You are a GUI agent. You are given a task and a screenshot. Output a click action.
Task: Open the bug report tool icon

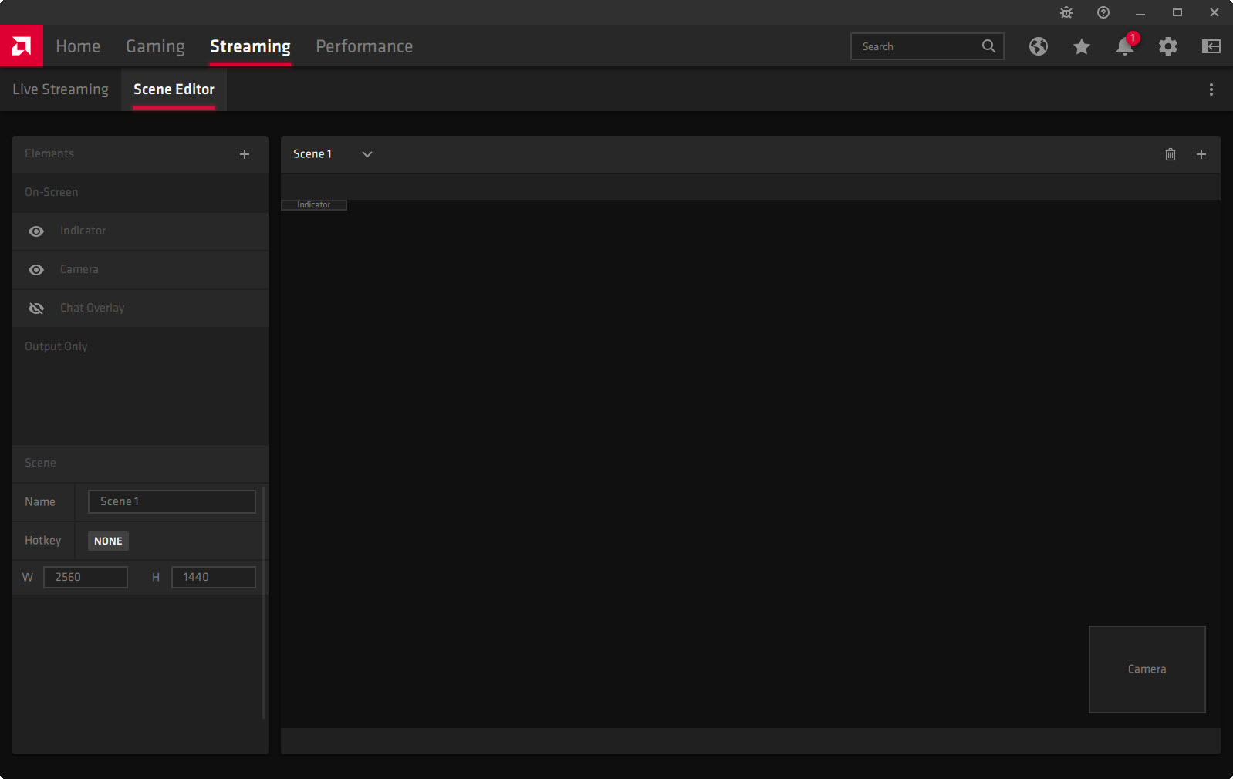(1066, 12)
